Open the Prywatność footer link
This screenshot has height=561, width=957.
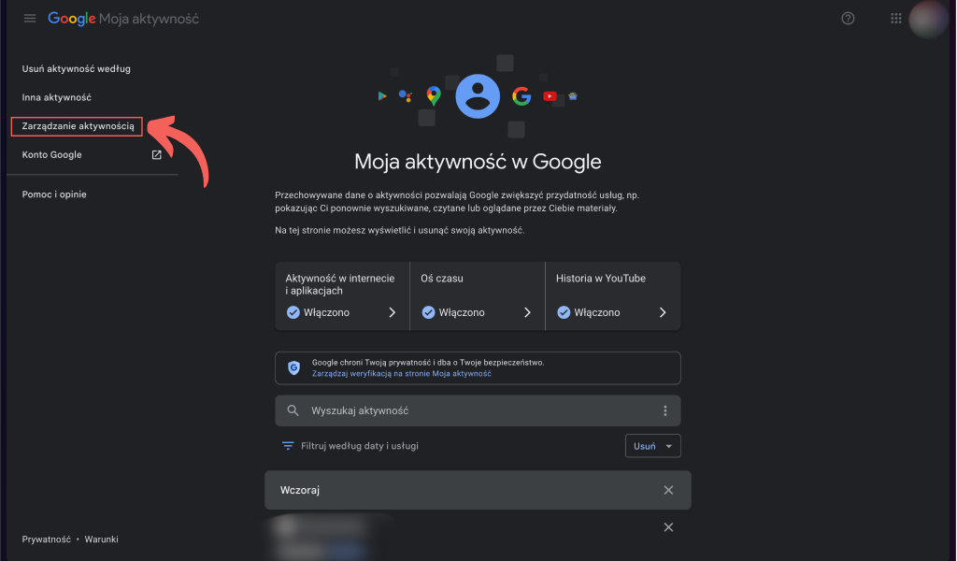(x=46, y=539)
